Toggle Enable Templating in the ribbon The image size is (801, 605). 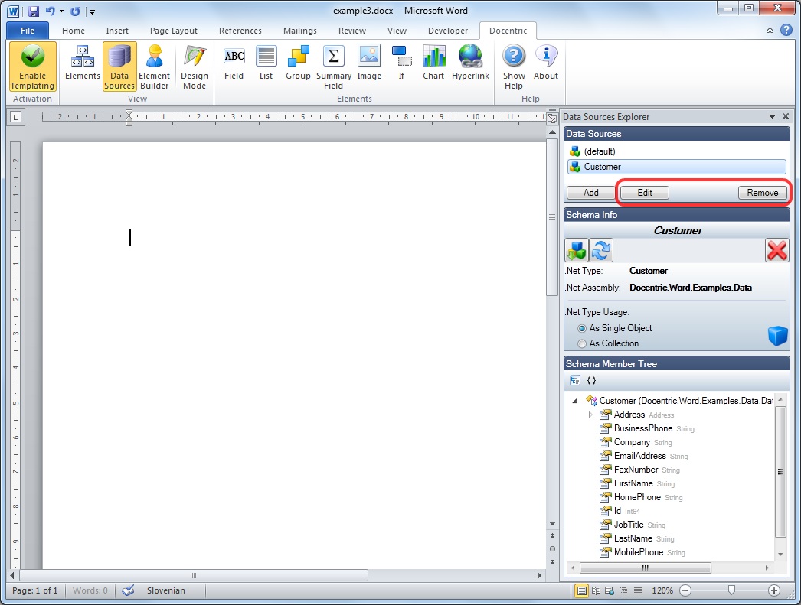coord(33,67)
